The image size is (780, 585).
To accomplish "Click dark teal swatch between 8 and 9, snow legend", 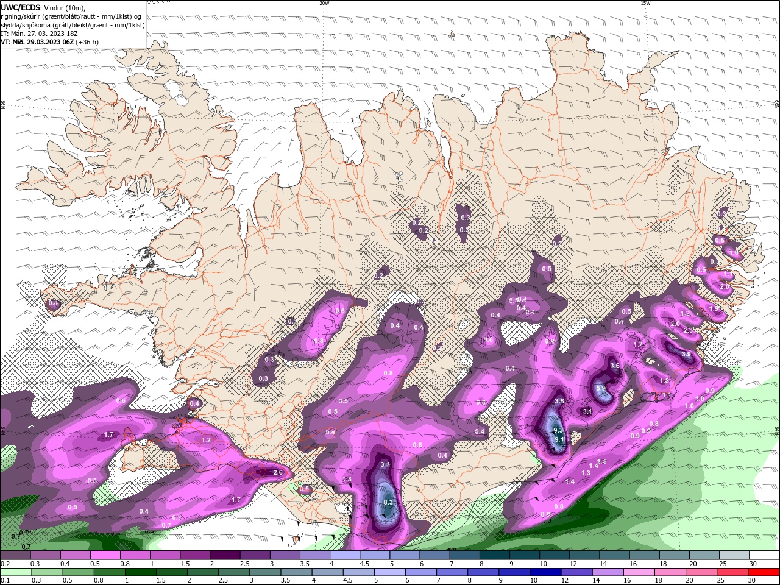I will point(495,555).
